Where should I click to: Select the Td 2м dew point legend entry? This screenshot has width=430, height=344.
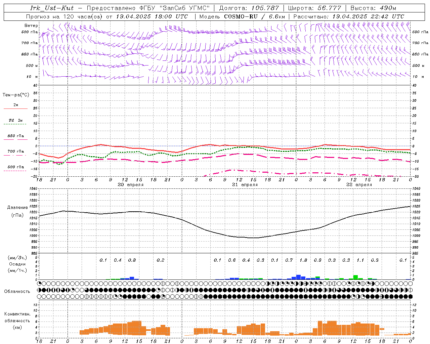16,120
